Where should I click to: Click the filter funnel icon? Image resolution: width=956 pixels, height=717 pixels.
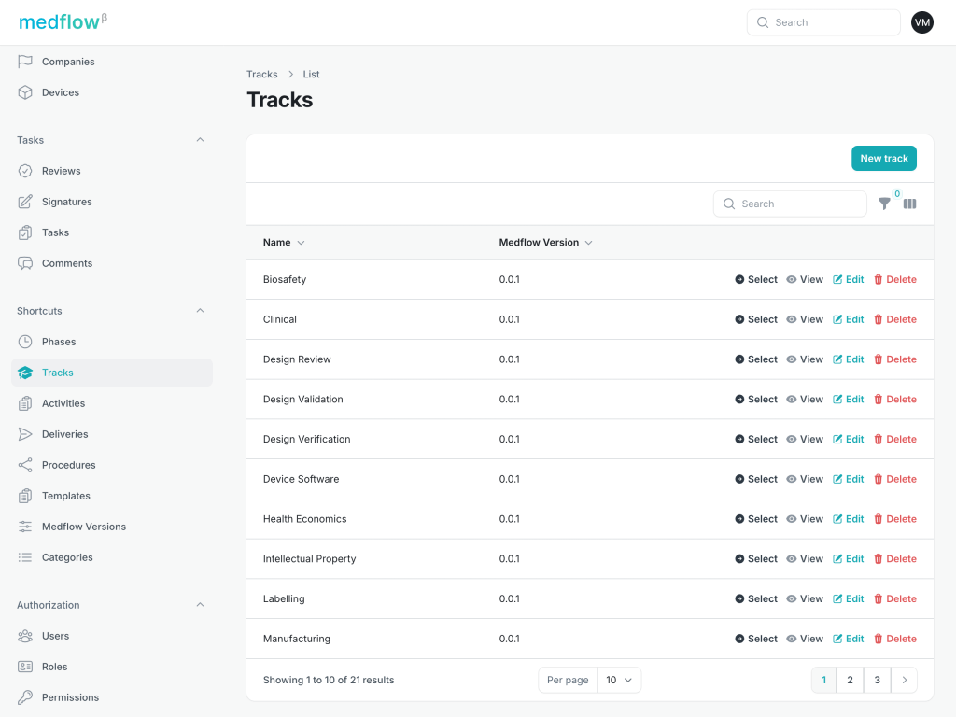tap(884, 204)
